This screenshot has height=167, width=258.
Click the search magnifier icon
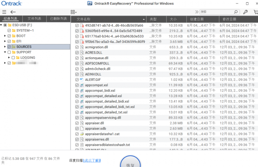point(236,12)
